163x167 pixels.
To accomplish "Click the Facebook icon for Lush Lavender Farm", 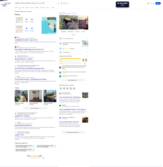I will pos(60,118).
